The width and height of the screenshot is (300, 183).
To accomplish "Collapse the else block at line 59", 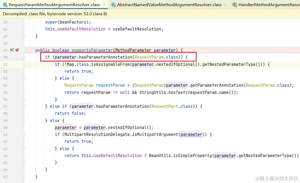I will pyautogui.click(x=24, y=120).
